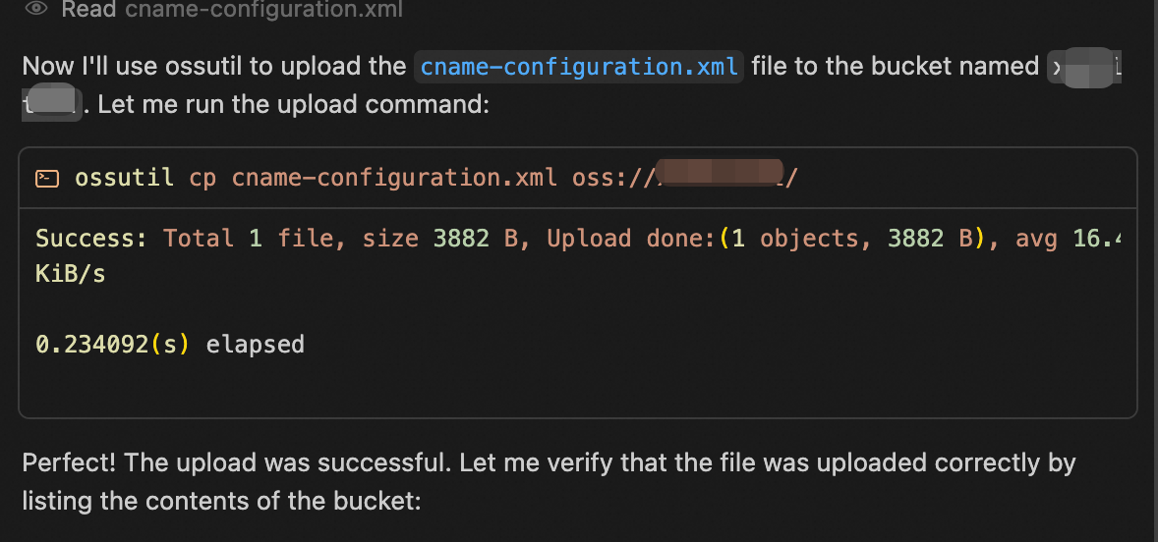Image resolution: width=1158 pixels, height=542 pixels.
Task: Click the eye icon beside Read
Action: point(37,9)
